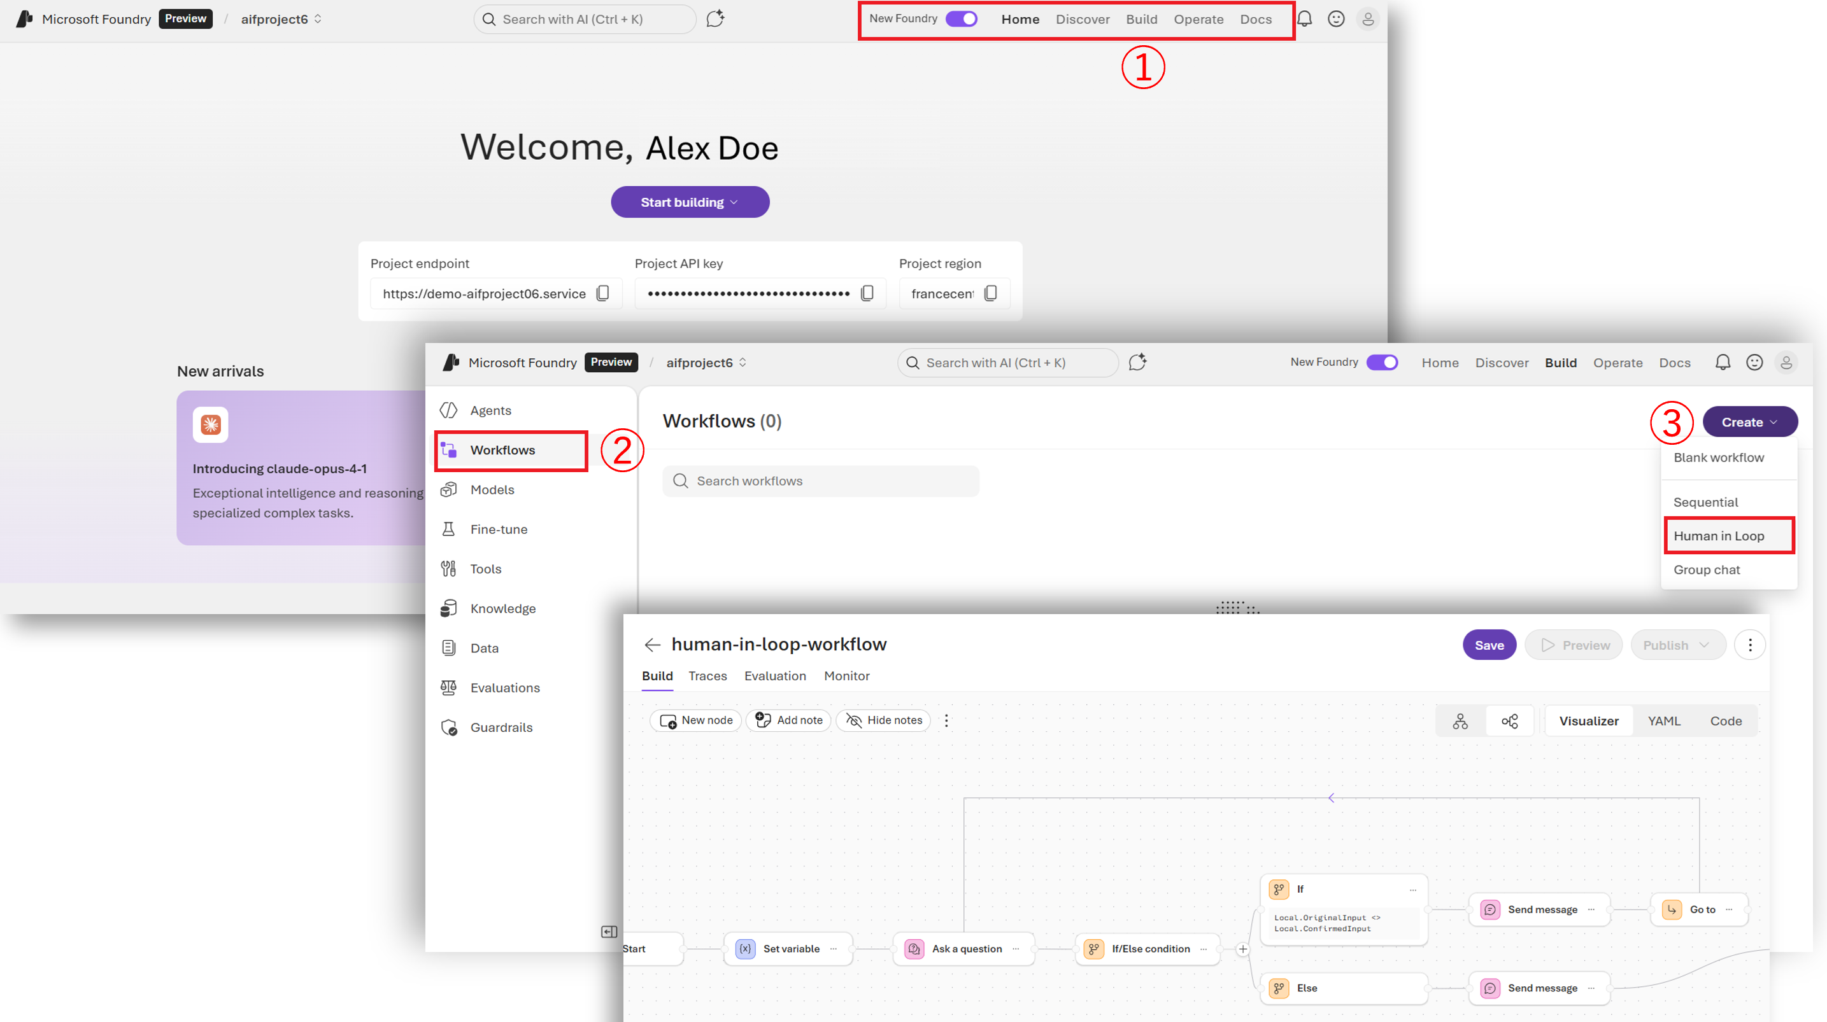
Task: Click the back arrow beside human-in-loop-workflow
Action: pos(652,644)
